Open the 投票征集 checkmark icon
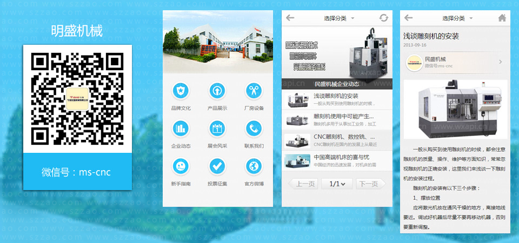This screenshot has height=243, width=519. 217,166
